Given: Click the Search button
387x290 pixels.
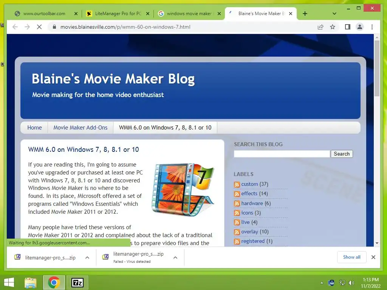Looking at the screenshot, I should 342,154.
